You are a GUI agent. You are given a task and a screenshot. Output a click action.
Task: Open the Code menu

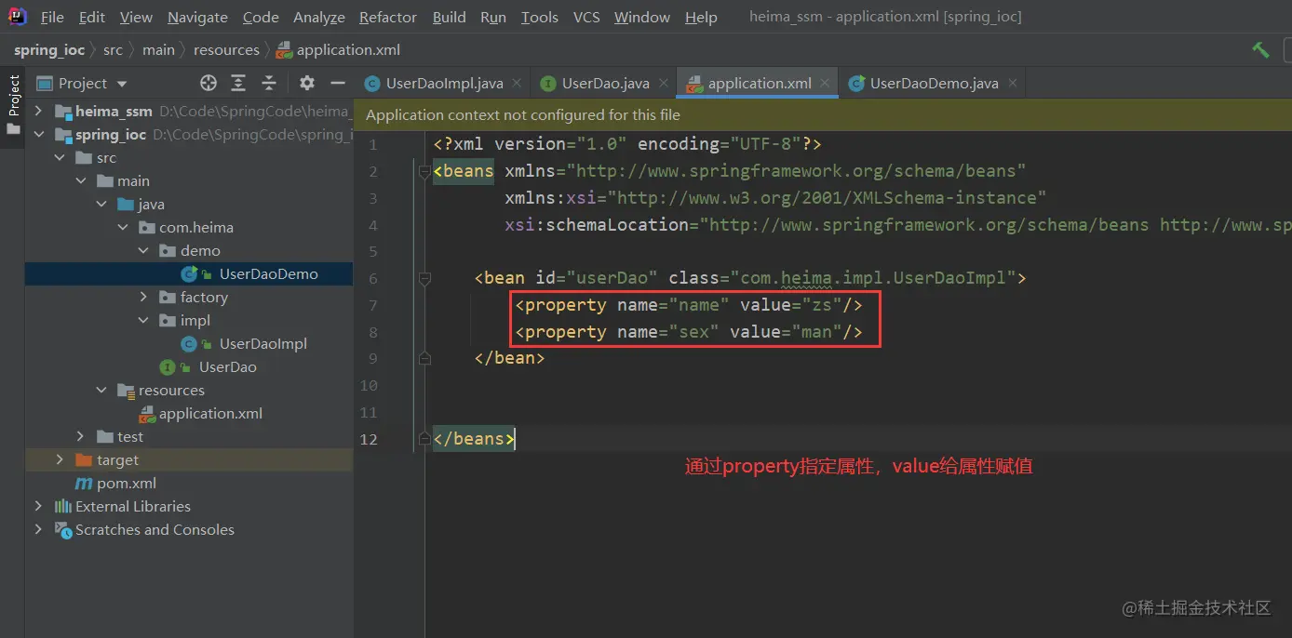pyautogui.click(x=261, y=18)
